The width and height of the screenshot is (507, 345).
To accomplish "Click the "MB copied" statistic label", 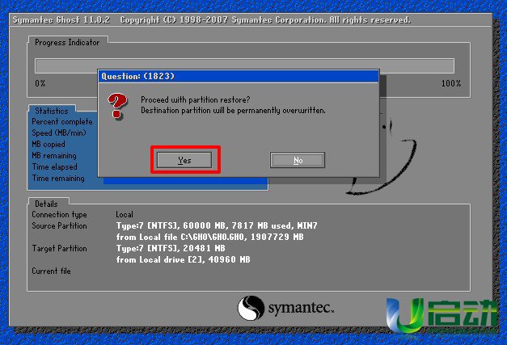I will click(49, 145).
